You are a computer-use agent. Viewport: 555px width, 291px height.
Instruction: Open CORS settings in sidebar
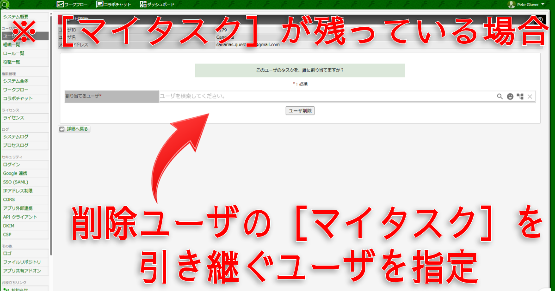25,200
